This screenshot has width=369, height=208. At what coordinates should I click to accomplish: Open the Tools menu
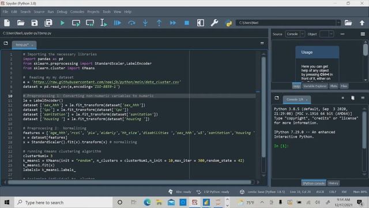pyautogui.click(x=106, y=12)
